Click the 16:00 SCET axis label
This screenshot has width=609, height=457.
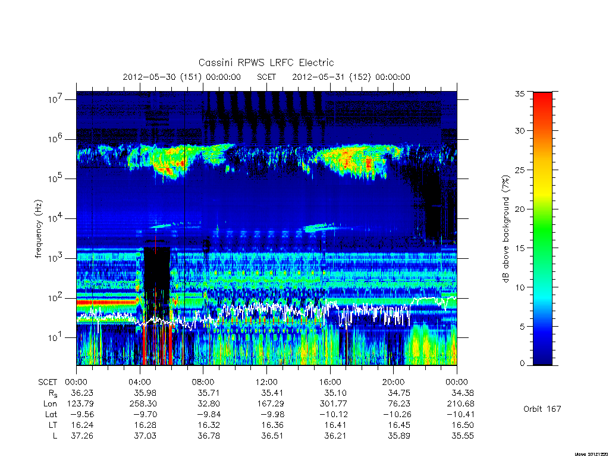click(330, 382)
